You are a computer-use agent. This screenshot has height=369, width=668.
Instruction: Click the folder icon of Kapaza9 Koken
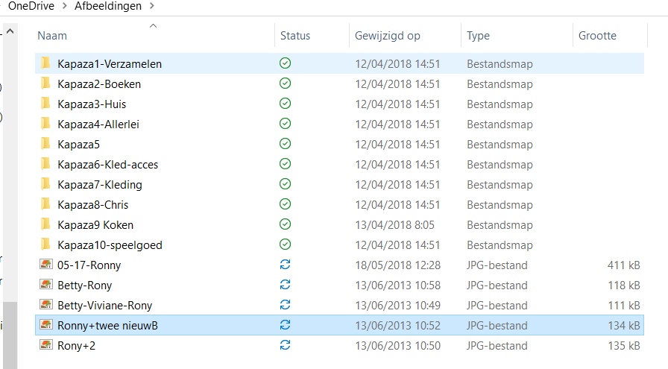tap(45, 224)
